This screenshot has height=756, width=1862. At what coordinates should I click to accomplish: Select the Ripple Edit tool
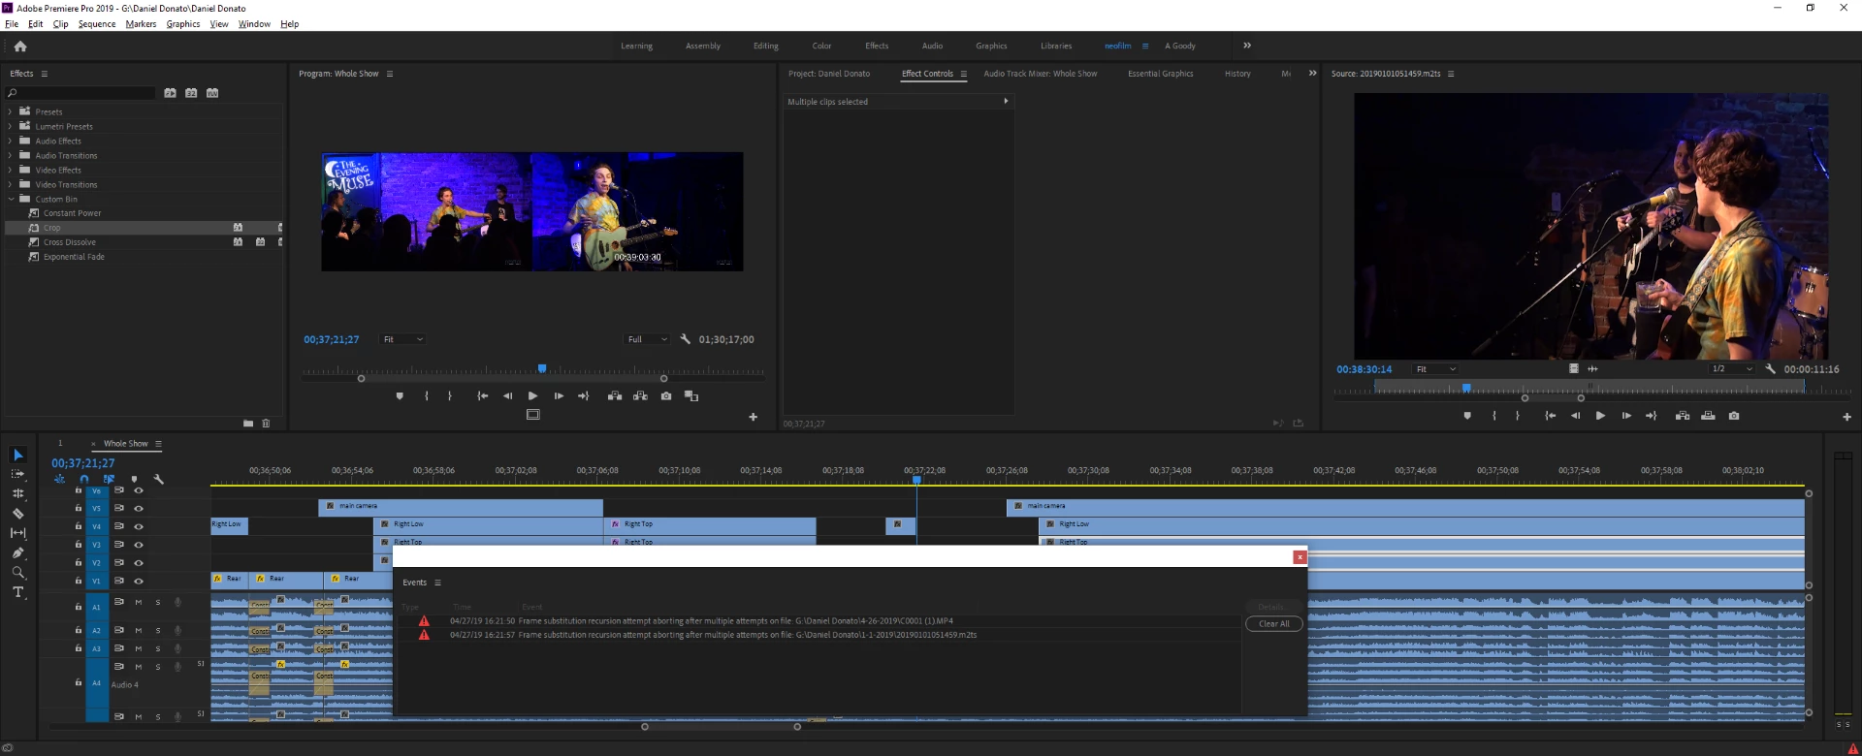17,493
